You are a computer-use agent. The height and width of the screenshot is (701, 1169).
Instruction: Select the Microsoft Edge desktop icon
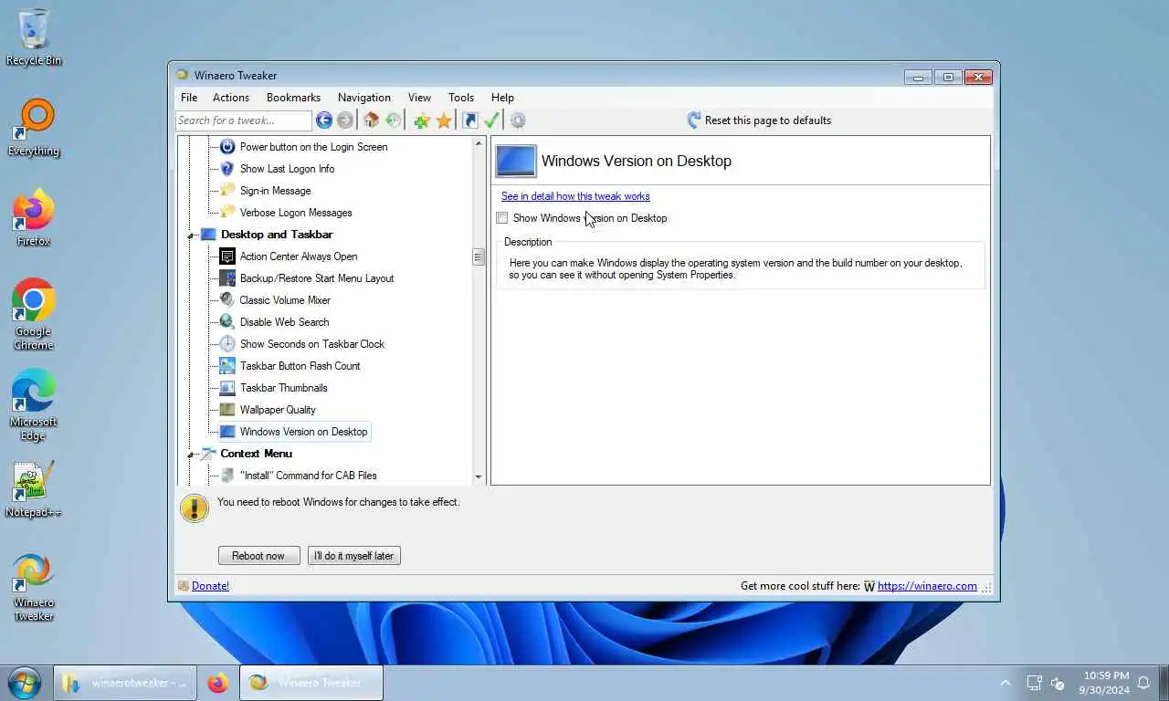pos(34,405)
